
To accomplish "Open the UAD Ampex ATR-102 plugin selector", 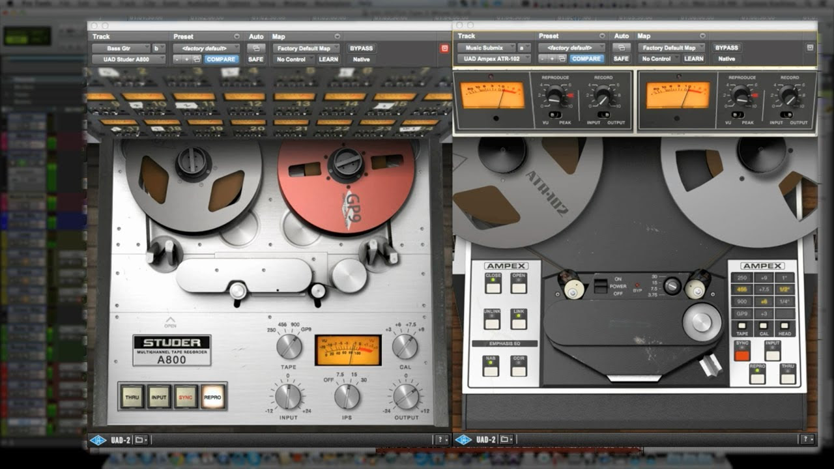I will tap(494, 59).
